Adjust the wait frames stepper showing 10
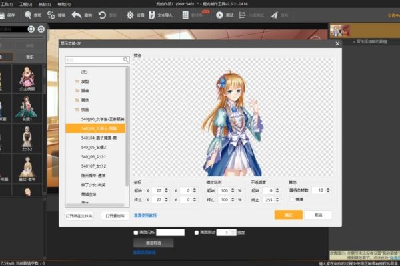 coord(328,190)
